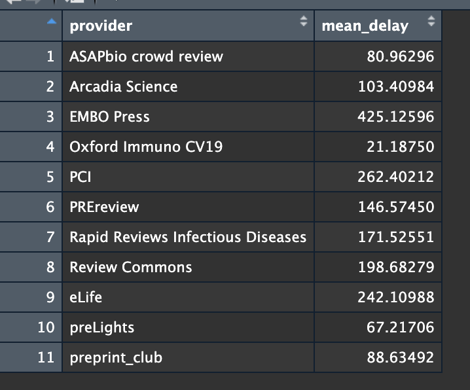Image resolution: width=470 pixels, height=390 pixels.
Task: Click the preprint_club provider cell
Action: click(116, 357)
